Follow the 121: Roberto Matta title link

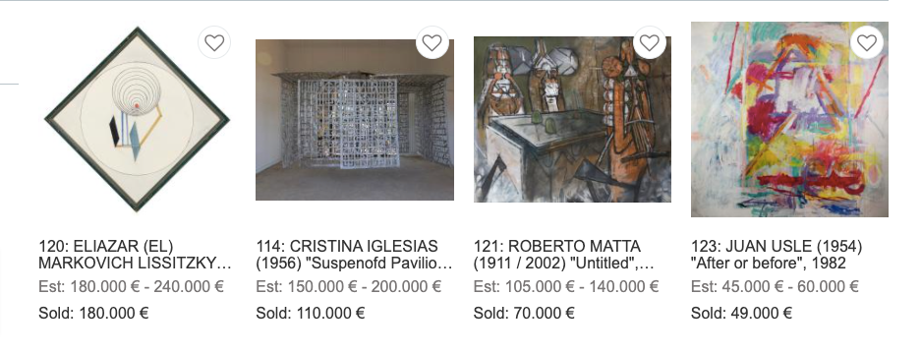click(564, 255)
